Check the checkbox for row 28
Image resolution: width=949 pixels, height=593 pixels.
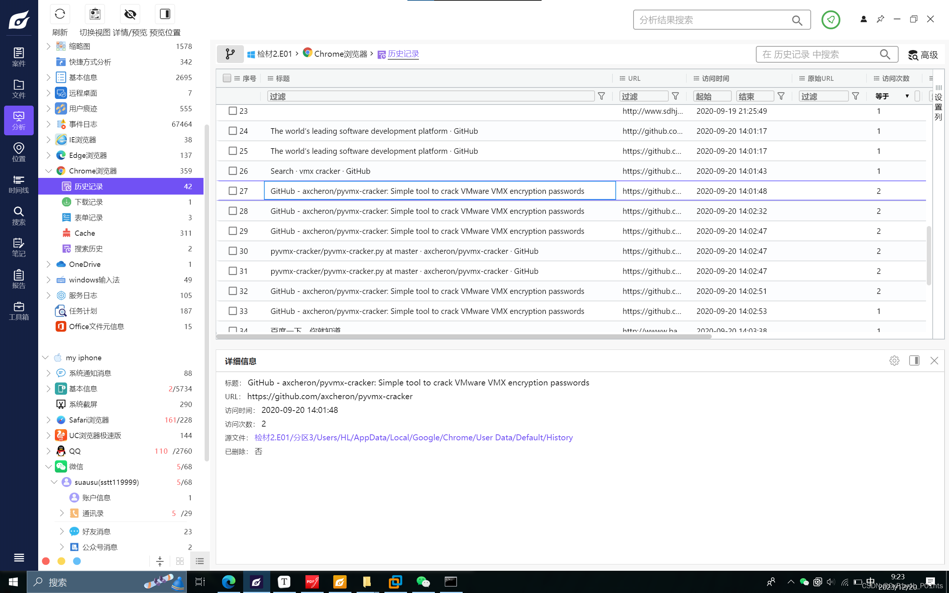pos(232,211)
